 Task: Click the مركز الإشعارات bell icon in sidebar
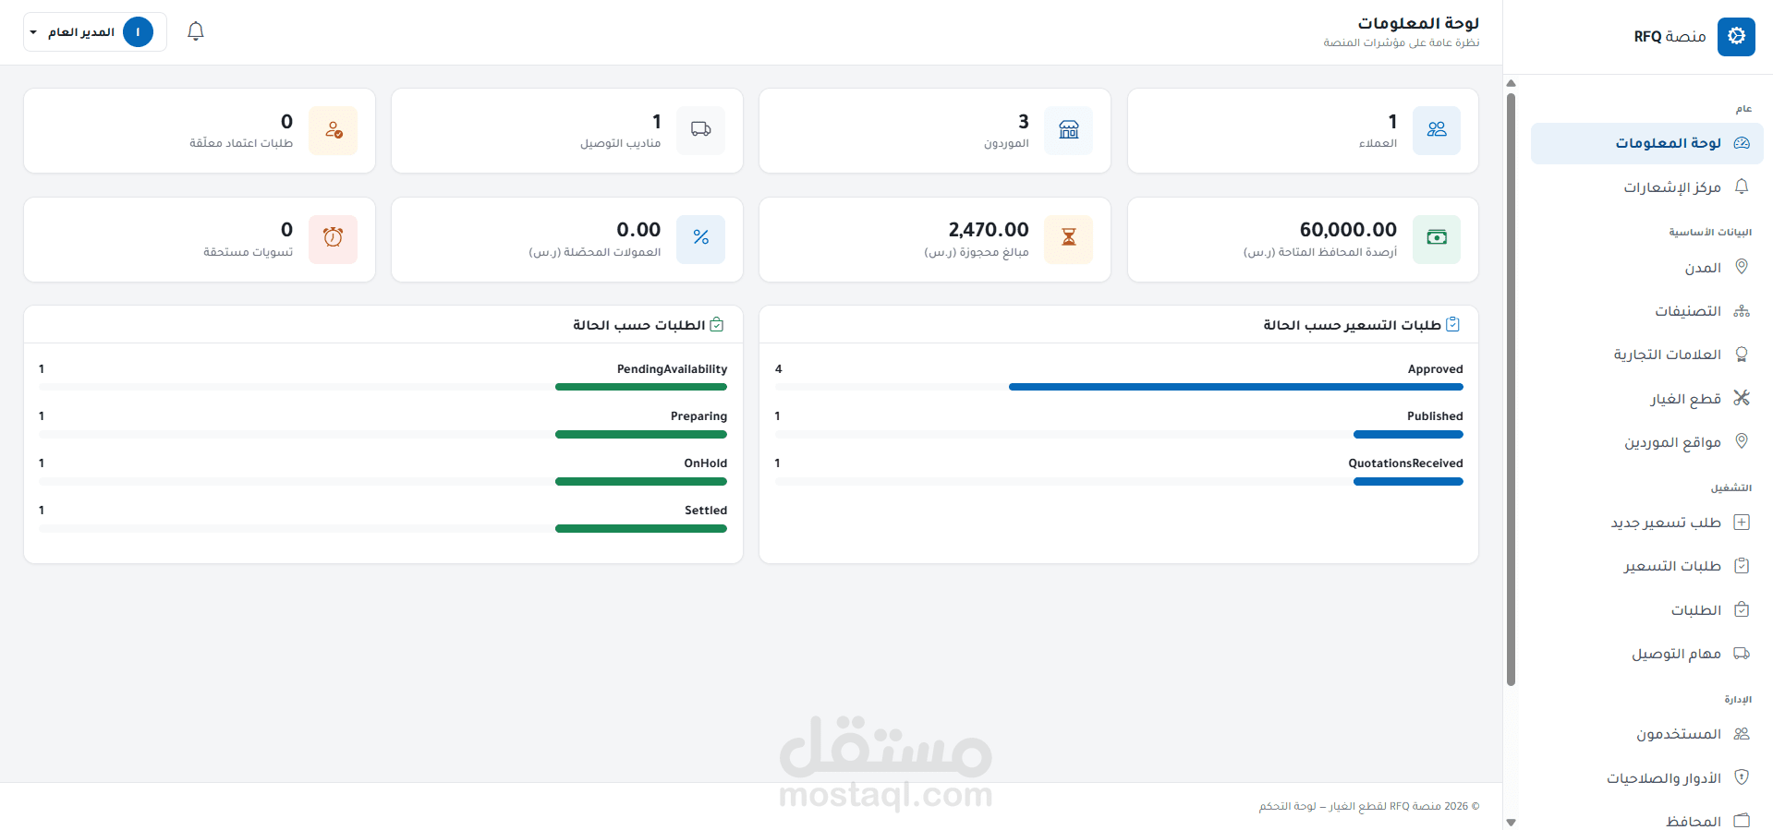[x=1742, y=186]
